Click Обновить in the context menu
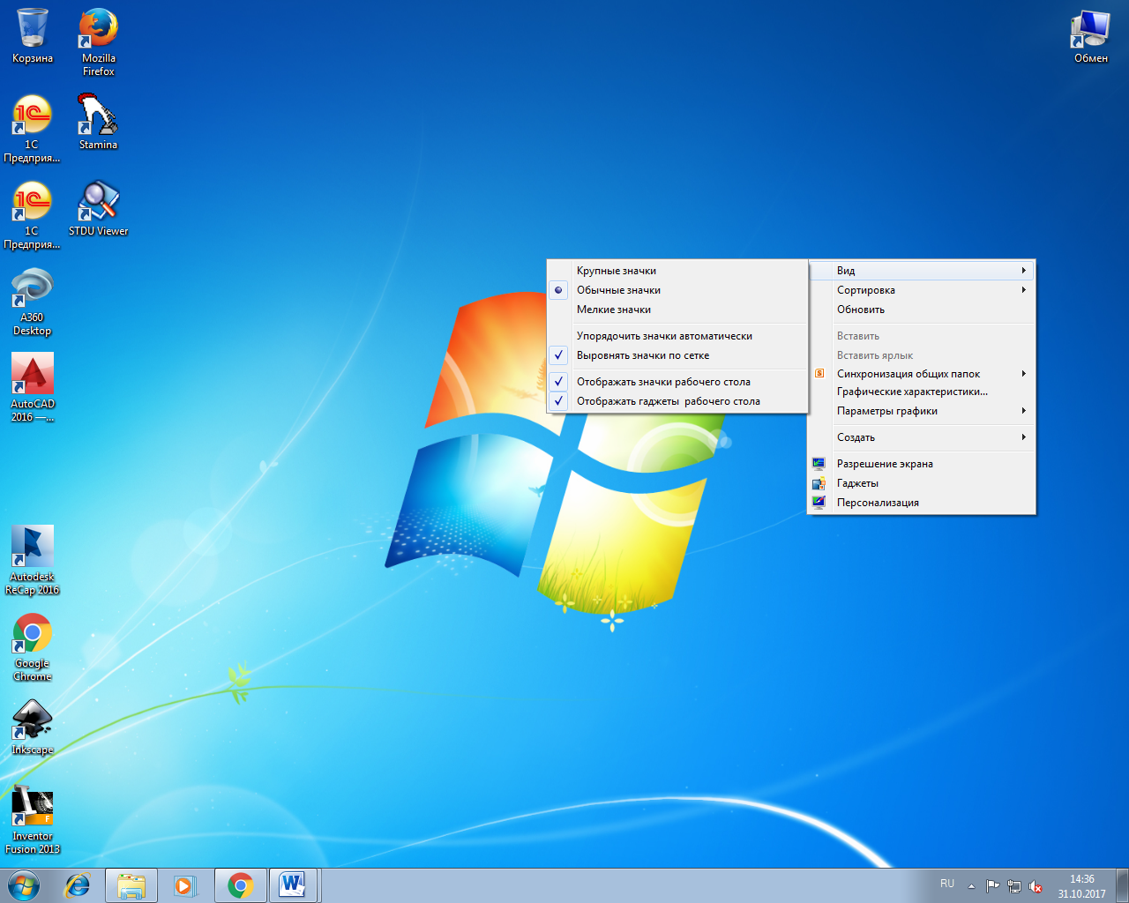The width and height of the screenshot is (1129, 903). (x=921, y=310)
